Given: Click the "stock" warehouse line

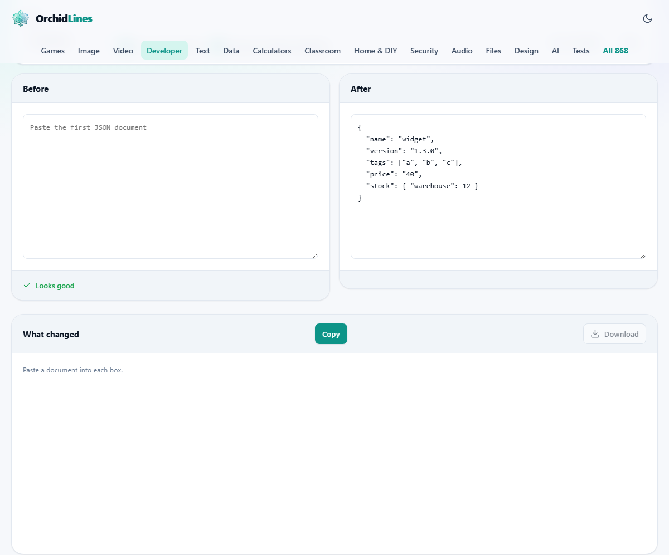Looking at the screenshot, I should coord(422,186).
